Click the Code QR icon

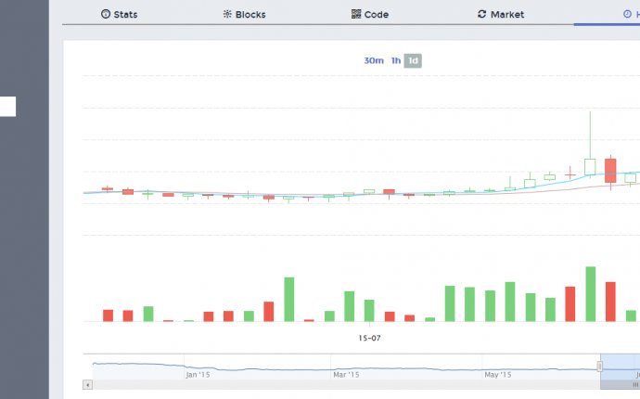[356, 14]
